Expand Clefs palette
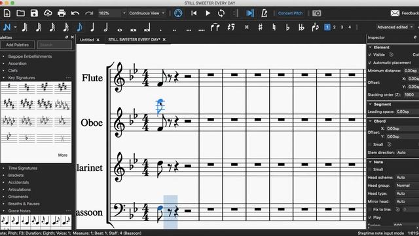 click(13, 71)
